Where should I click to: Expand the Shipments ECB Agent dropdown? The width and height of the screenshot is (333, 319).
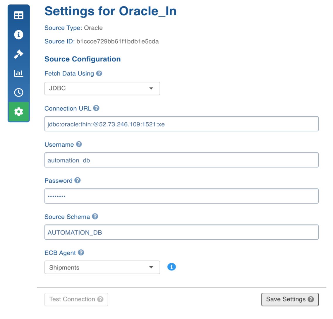pyautogui.click(x=102, y=267)
